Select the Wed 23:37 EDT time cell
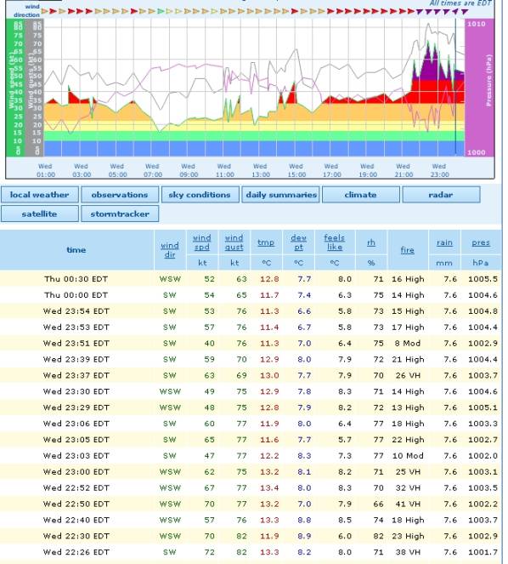Viewport: 508px width, 564px height. [x=76, y=375]
